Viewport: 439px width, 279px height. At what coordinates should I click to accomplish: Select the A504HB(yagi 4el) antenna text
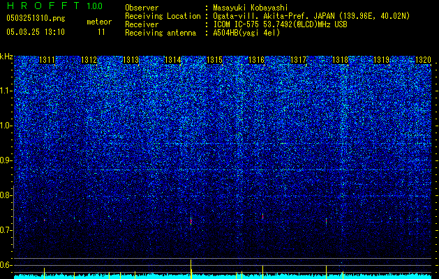pos(246,33)
